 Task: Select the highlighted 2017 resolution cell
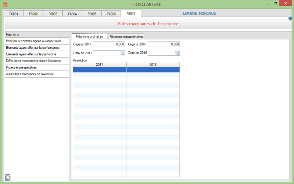(100, 70)
